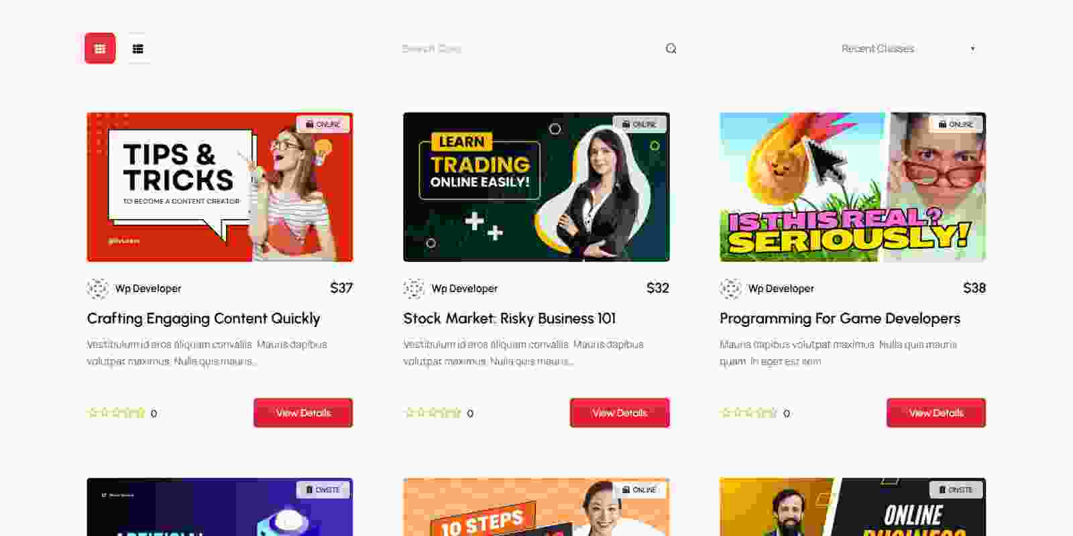Focus the Search Class input field

point(530,48)
